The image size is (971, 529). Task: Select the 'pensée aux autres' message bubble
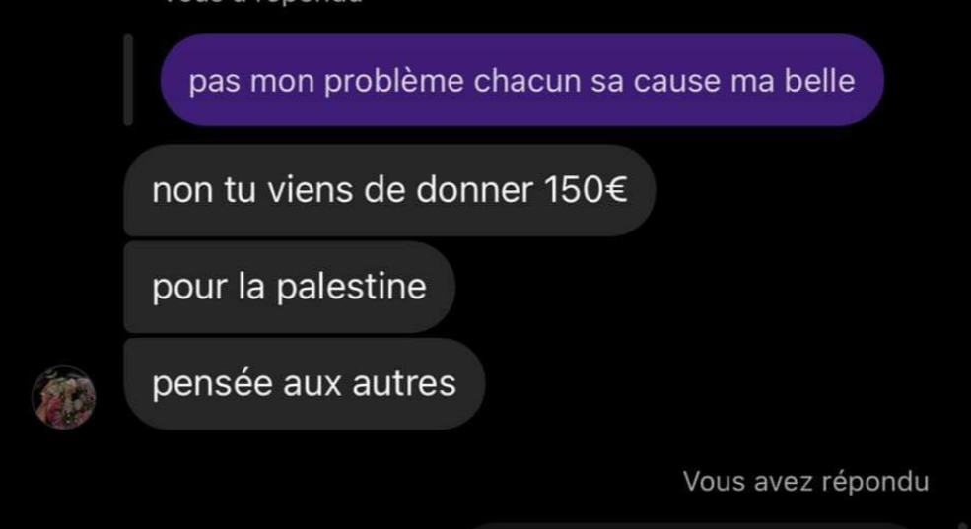click(x=305, y=383)
